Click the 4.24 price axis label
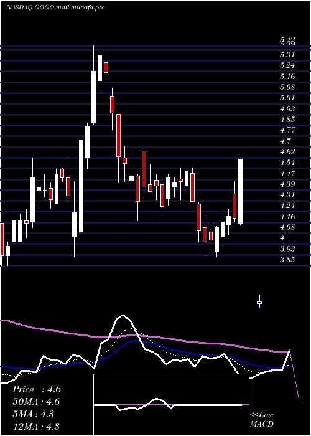The width and height of the screenshot is (311, 436). (287, 206)
